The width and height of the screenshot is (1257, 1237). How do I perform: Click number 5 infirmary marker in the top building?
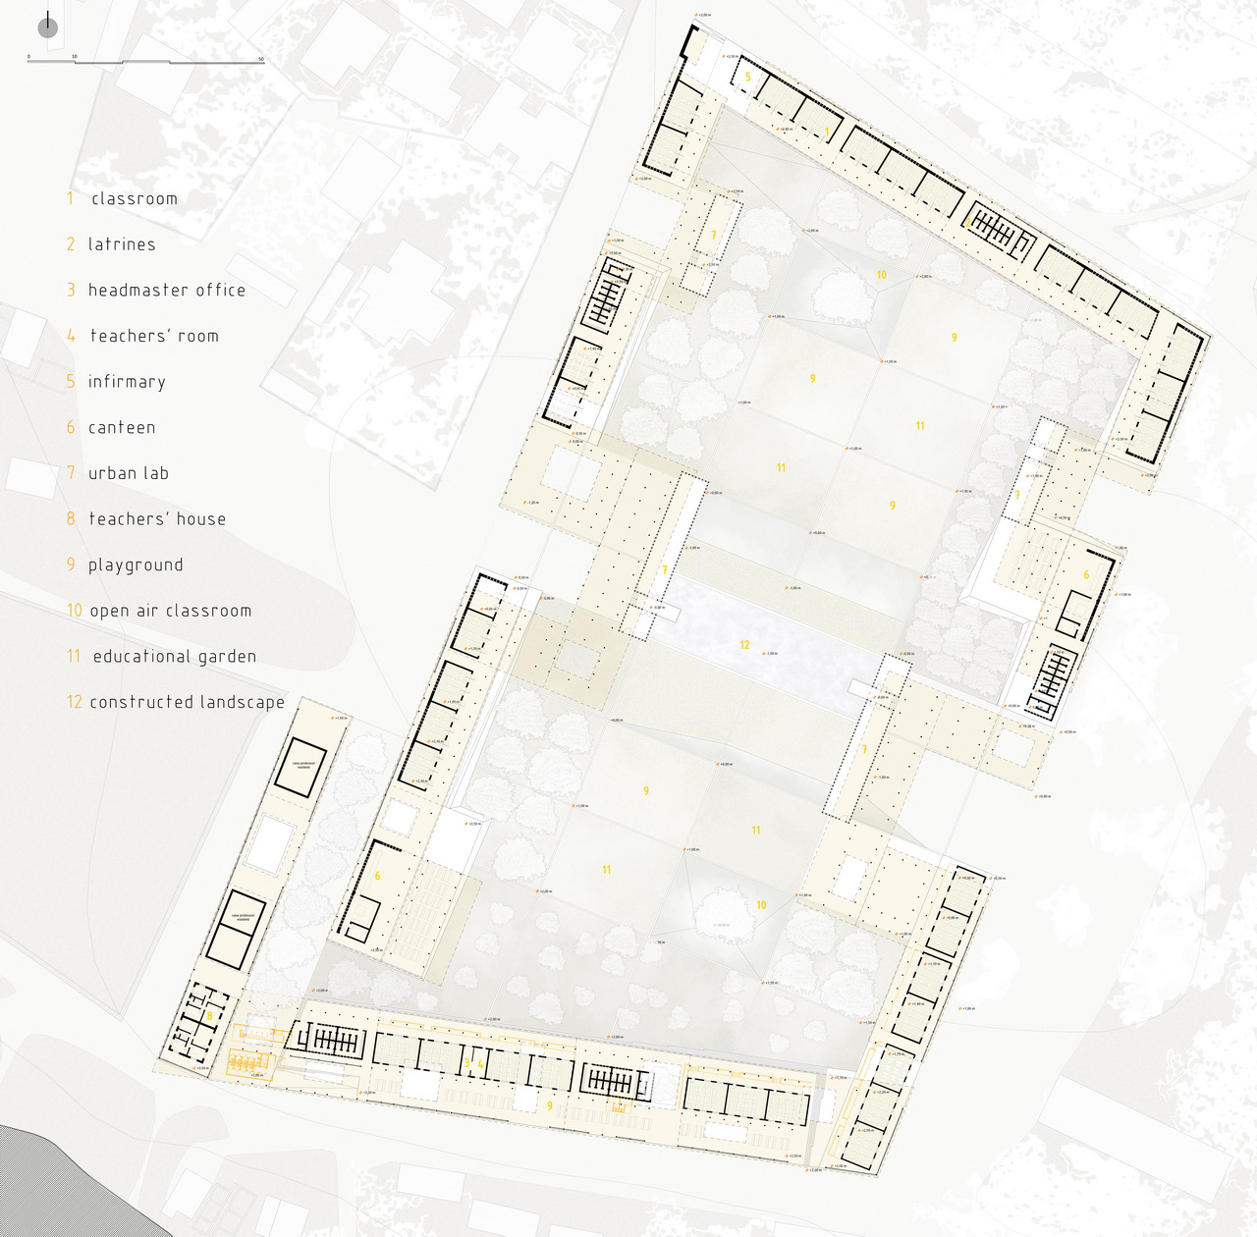pos(747,77)
